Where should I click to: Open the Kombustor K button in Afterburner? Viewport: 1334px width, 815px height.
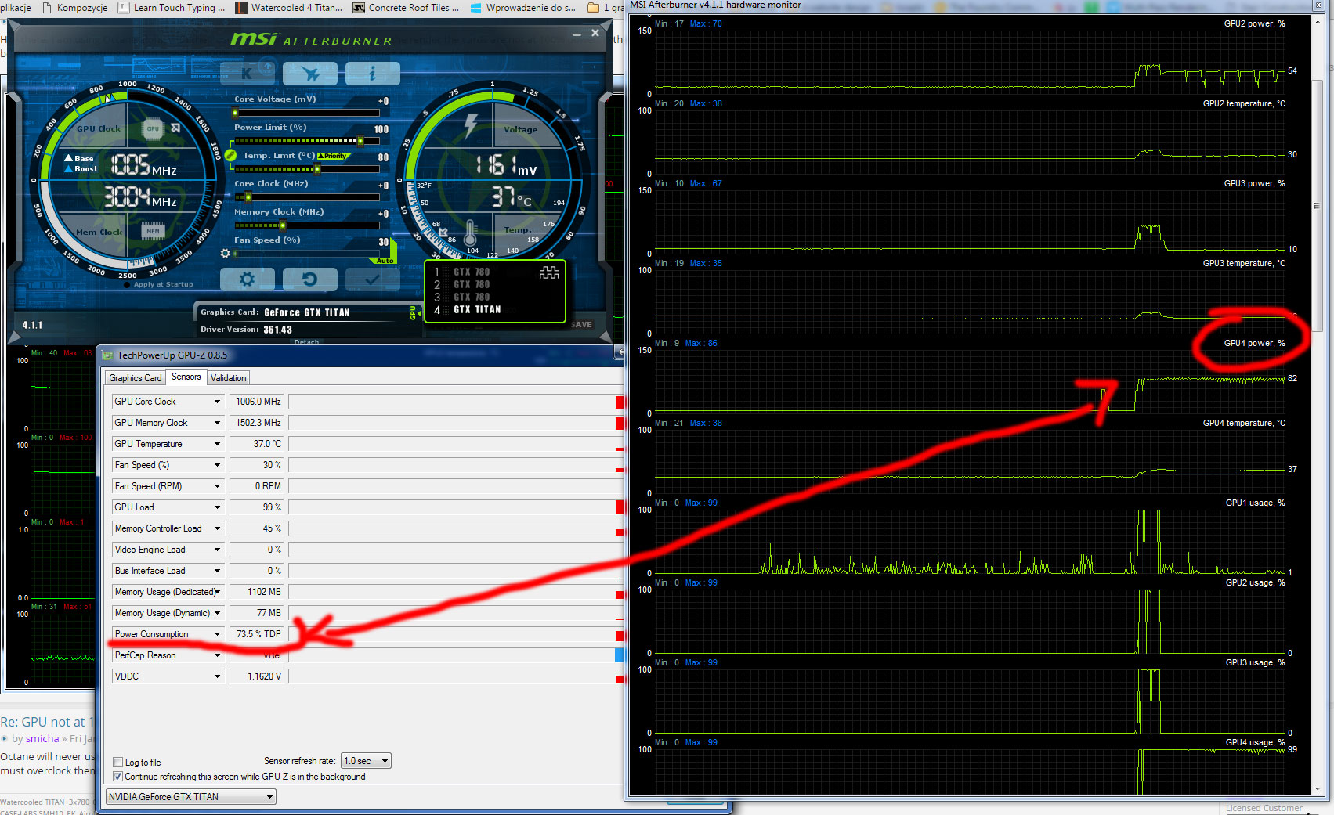pyautogui.click(x=247, y=74)
